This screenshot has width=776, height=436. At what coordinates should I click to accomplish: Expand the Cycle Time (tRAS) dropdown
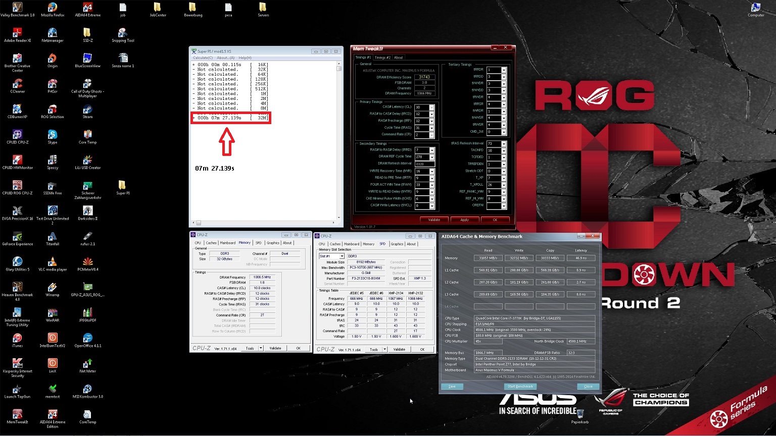point(431,128)
